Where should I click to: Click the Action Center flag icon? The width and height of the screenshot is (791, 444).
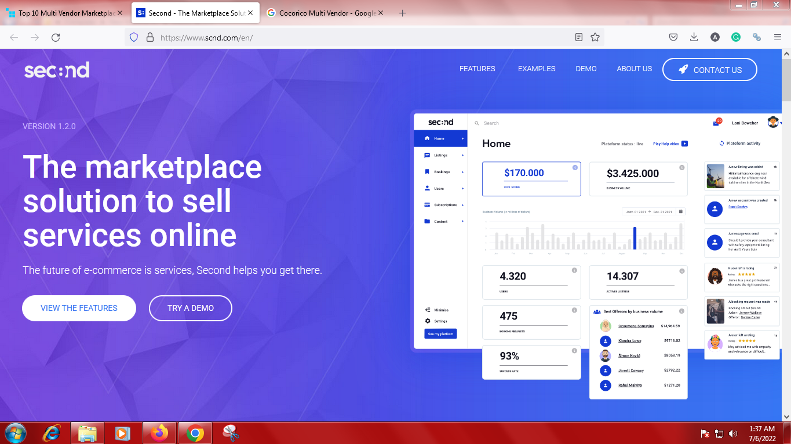coord(706,433)
